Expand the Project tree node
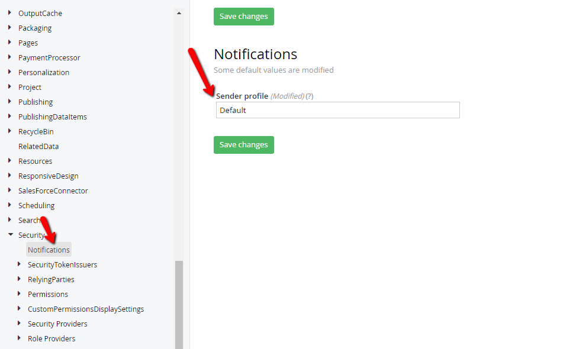The image size is (573, 349). [x=9, y=86]
